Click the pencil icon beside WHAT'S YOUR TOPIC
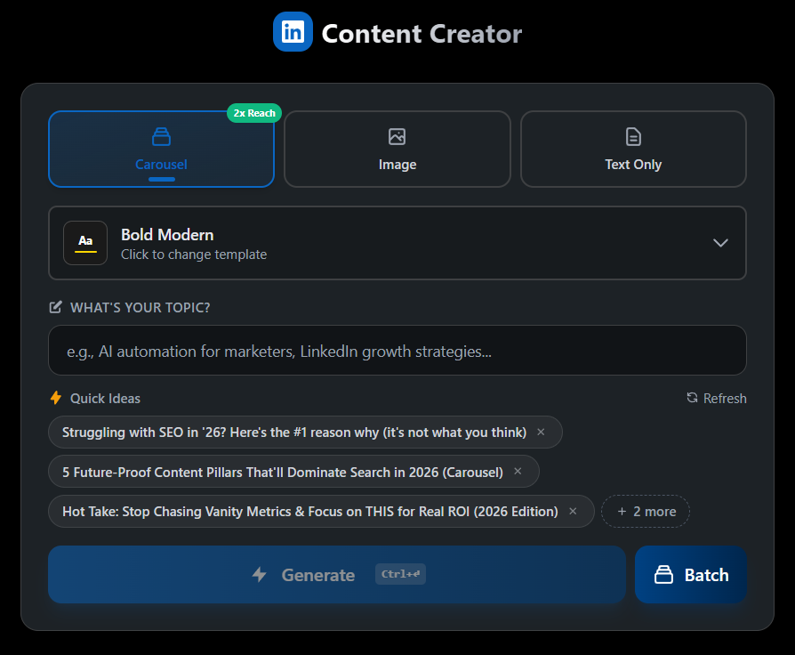 (55, 307)
